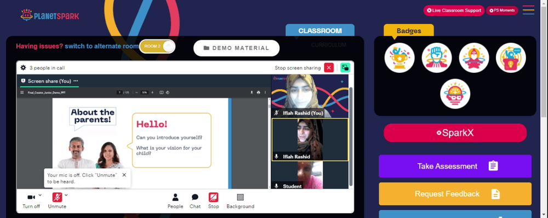Select the raised fist badge icon
This screenshot has height=218, width=548.
pyautogui.click(x=437, y=58)
